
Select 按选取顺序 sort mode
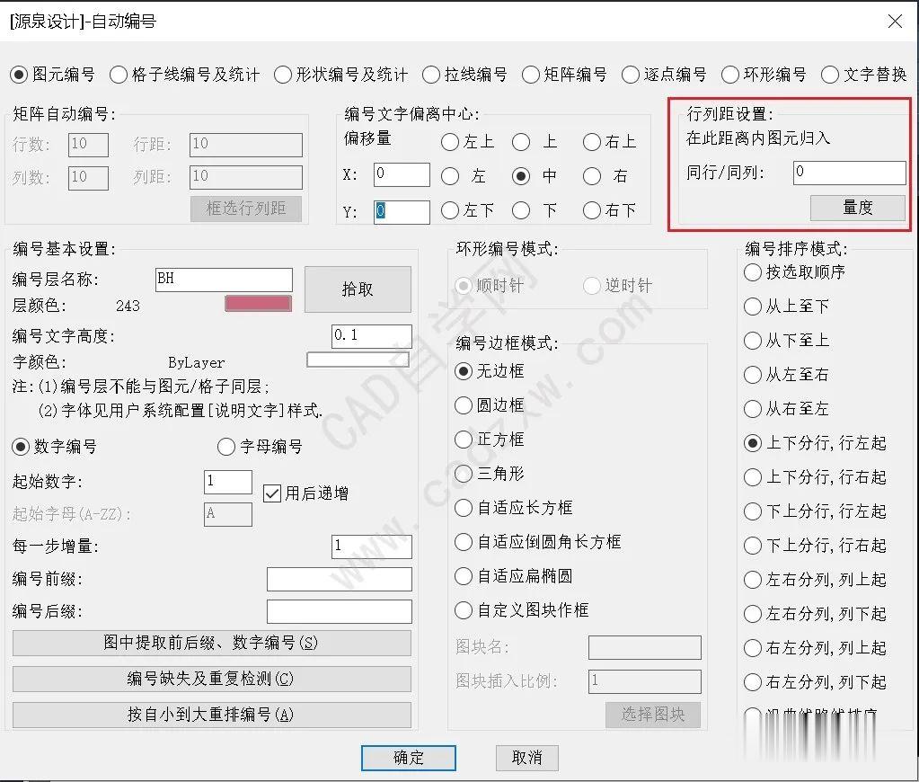click(x=753, y=272)
